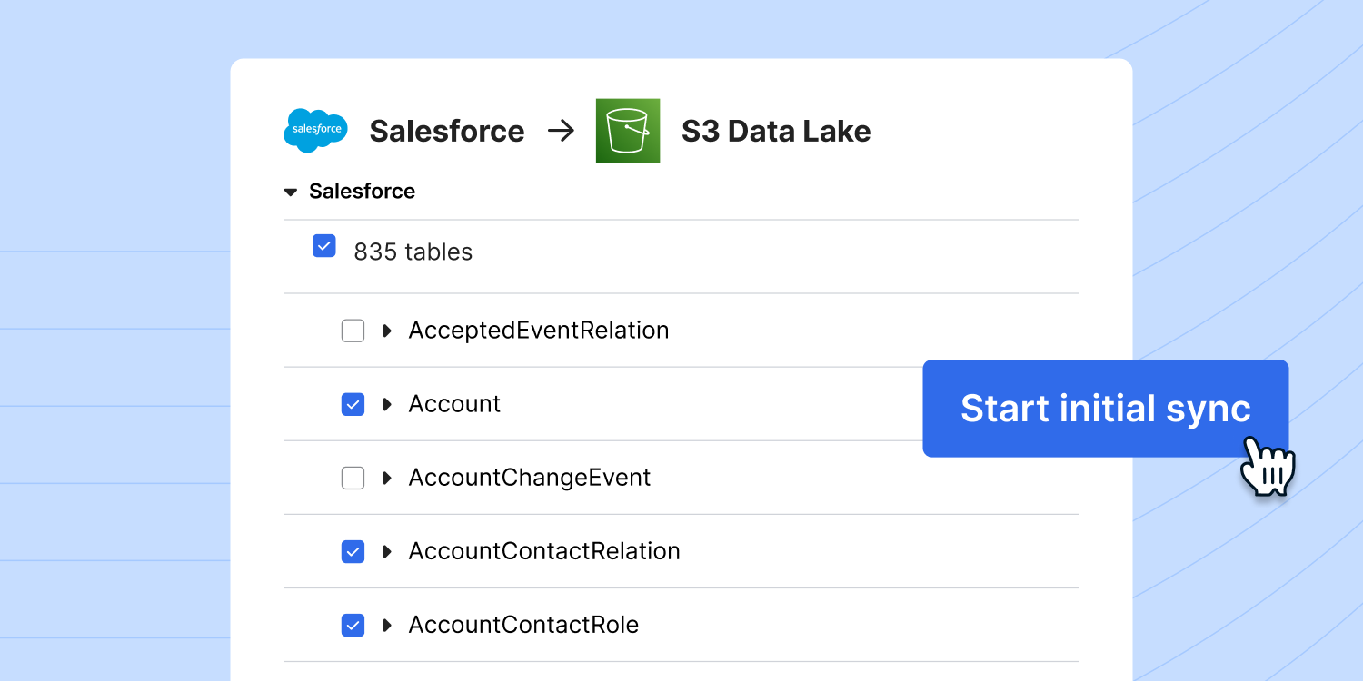Uncheck the AccountContactRole checkbox

point(353,625)
